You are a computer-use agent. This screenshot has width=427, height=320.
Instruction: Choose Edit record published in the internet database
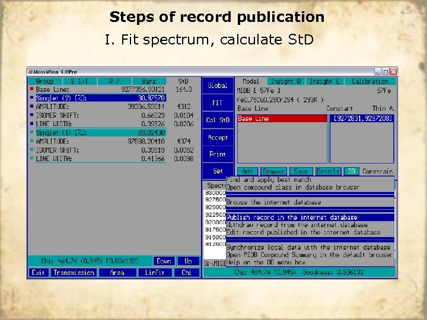[x=310, y=232]
